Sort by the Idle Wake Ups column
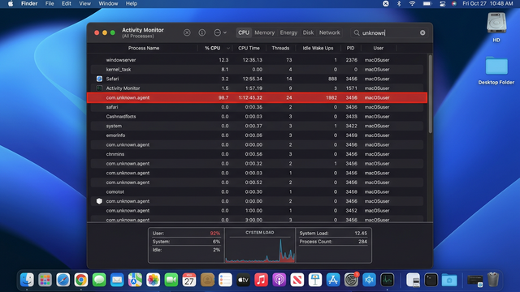The height and width of the screenshot is (292, 520). pyautogui.click(x=318, y=48)
